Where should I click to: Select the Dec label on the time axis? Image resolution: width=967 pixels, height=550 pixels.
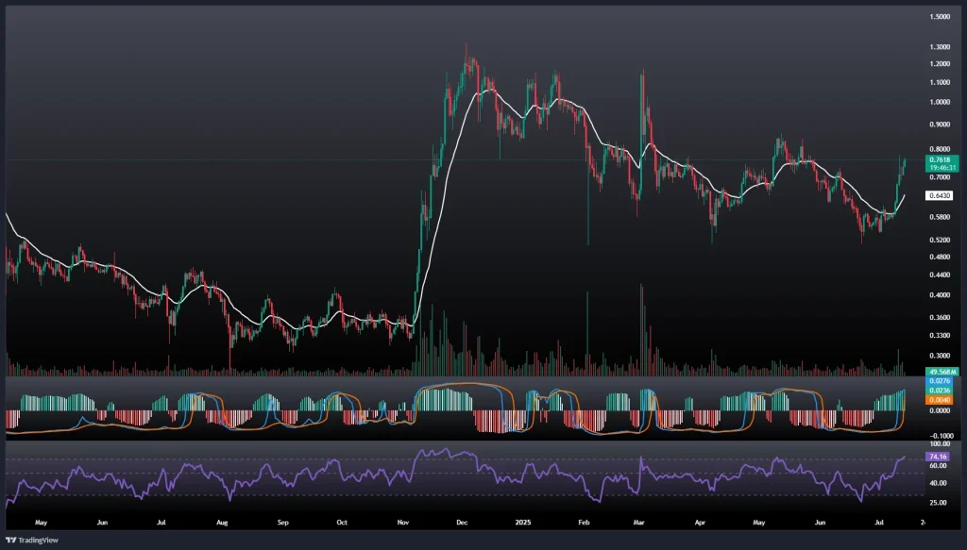[463, 520]
